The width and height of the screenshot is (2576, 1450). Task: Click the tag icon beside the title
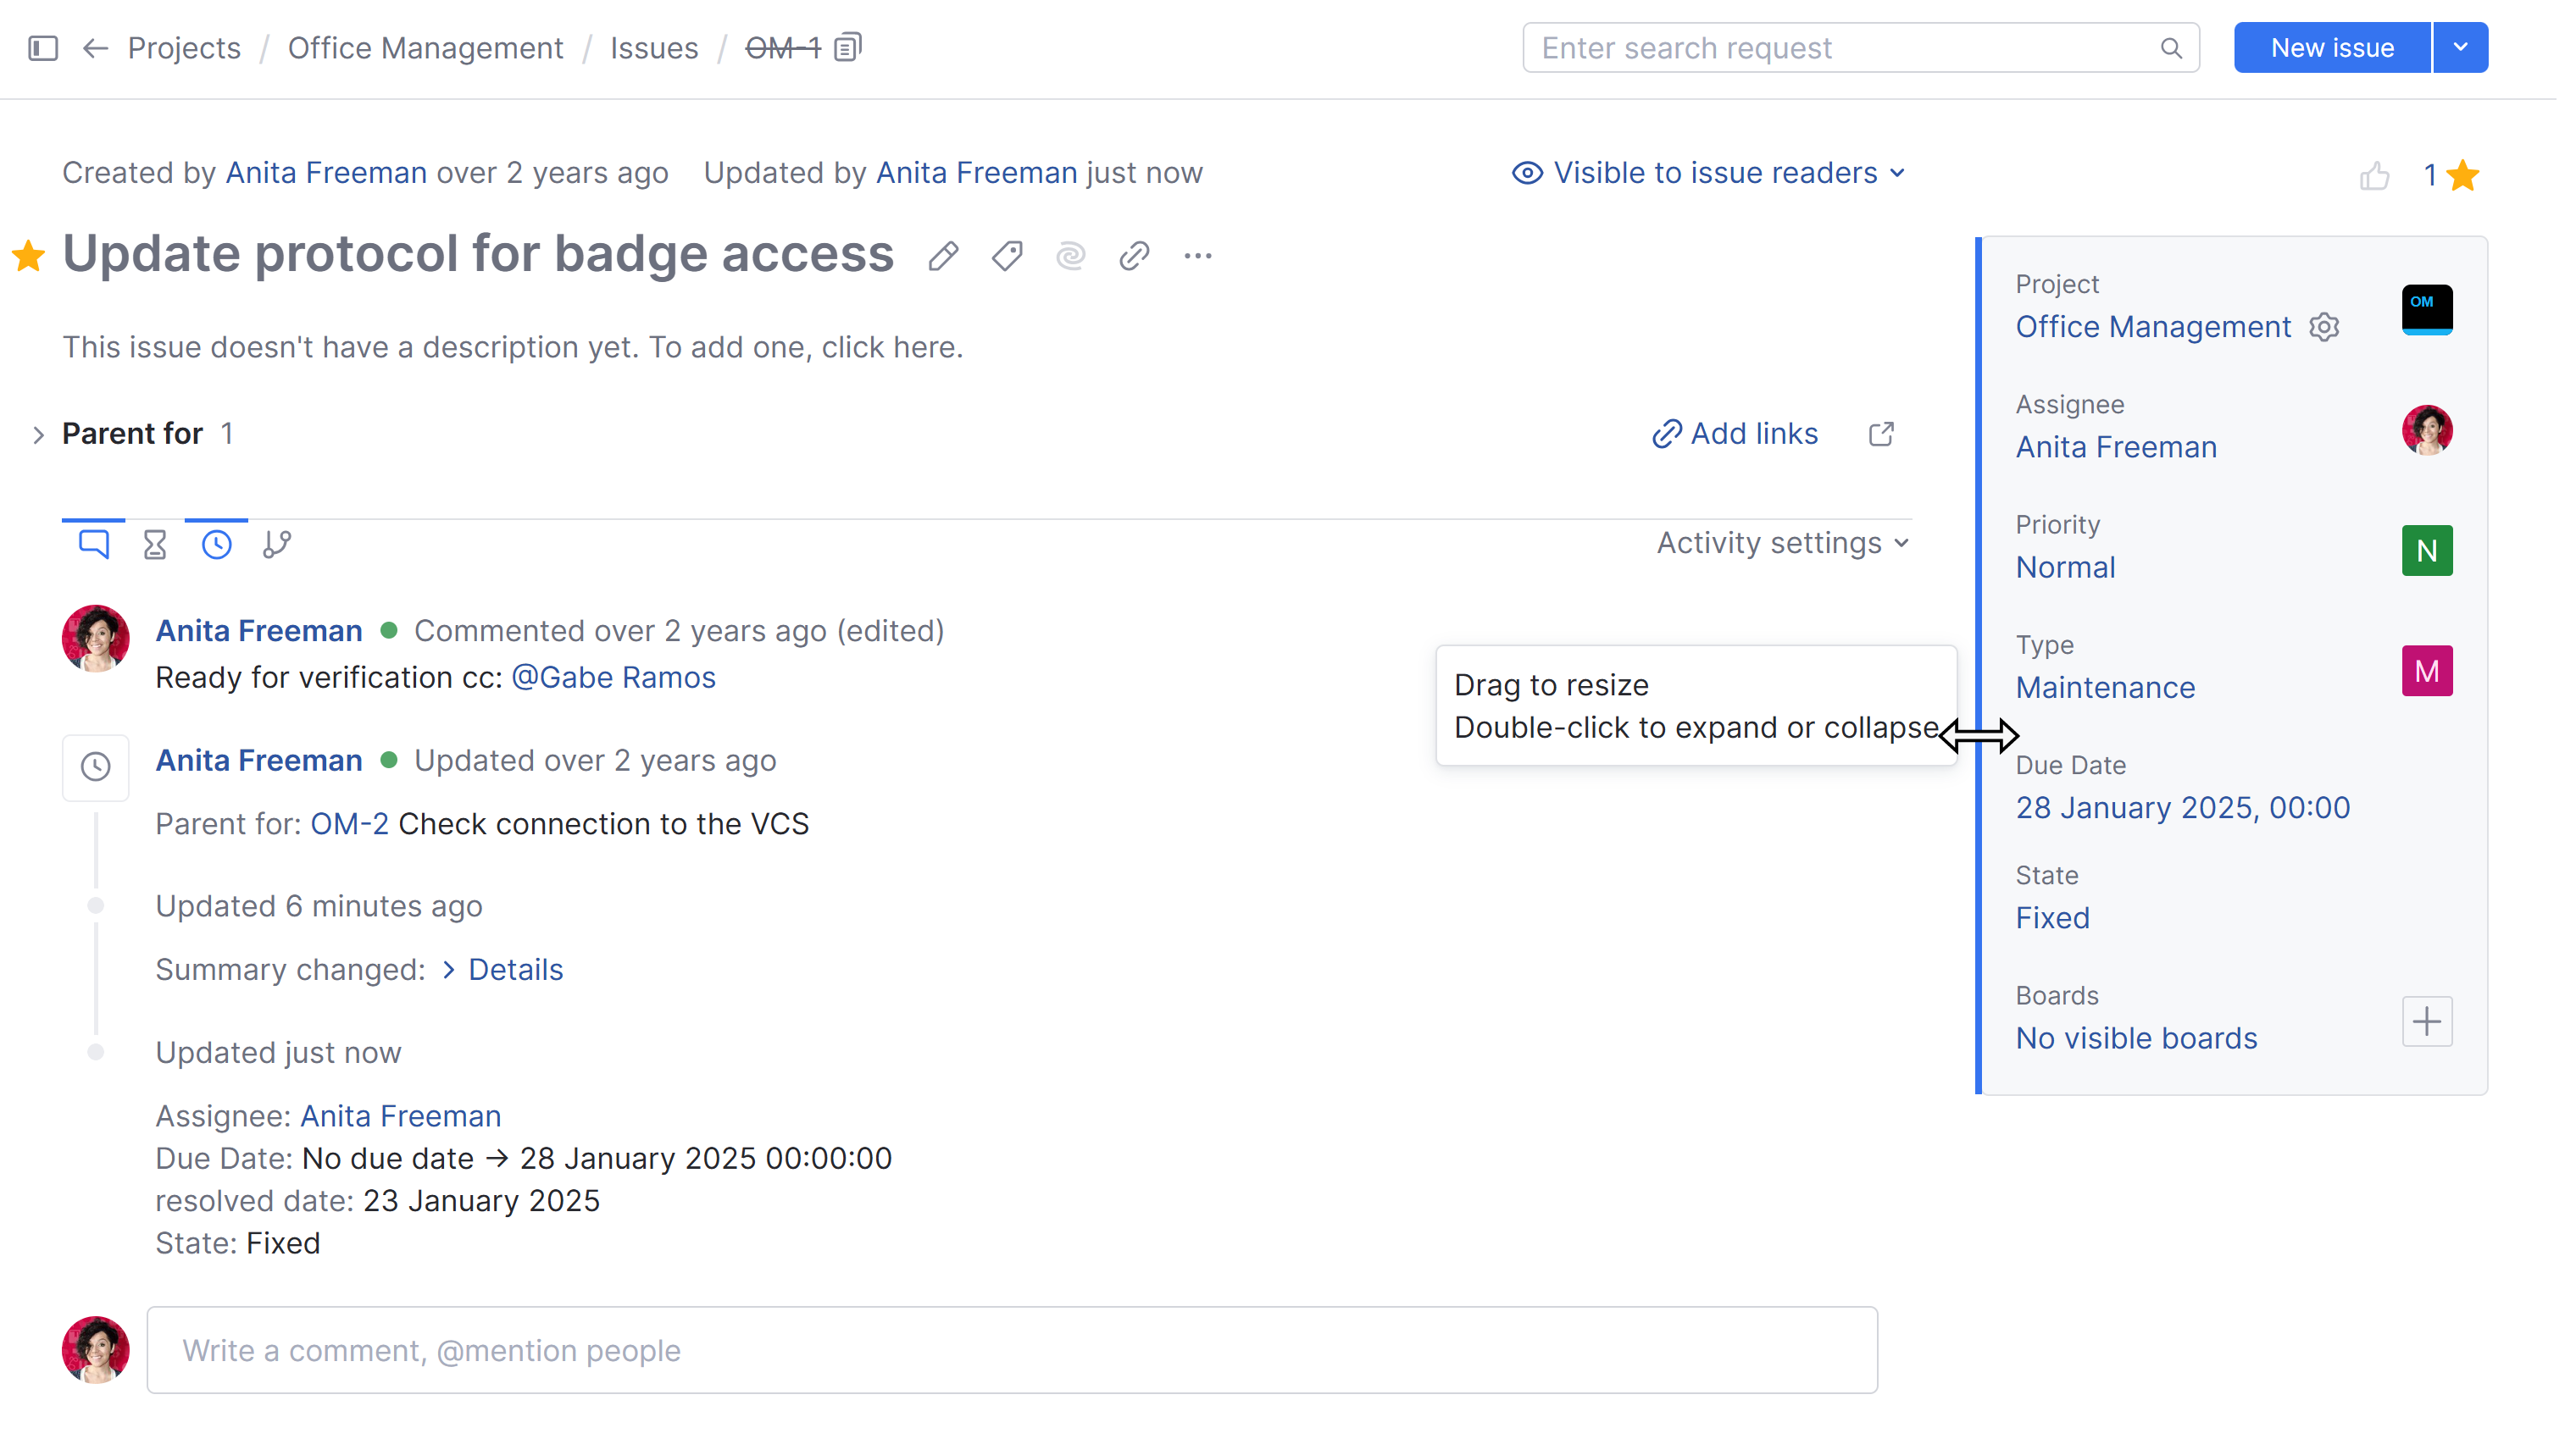[1006, 257]
